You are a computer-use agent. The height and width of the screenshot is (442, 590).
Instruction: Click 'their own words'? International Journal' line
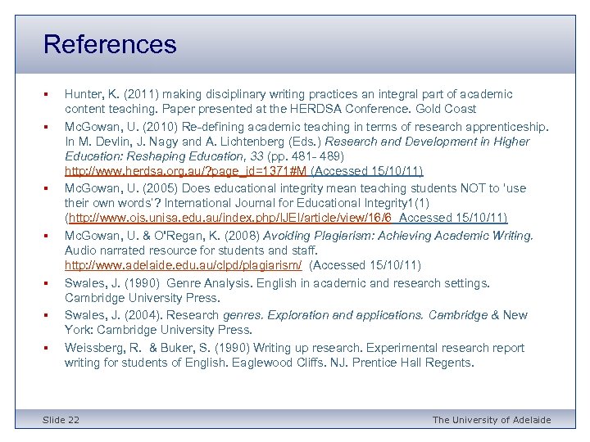click(247, 203)
